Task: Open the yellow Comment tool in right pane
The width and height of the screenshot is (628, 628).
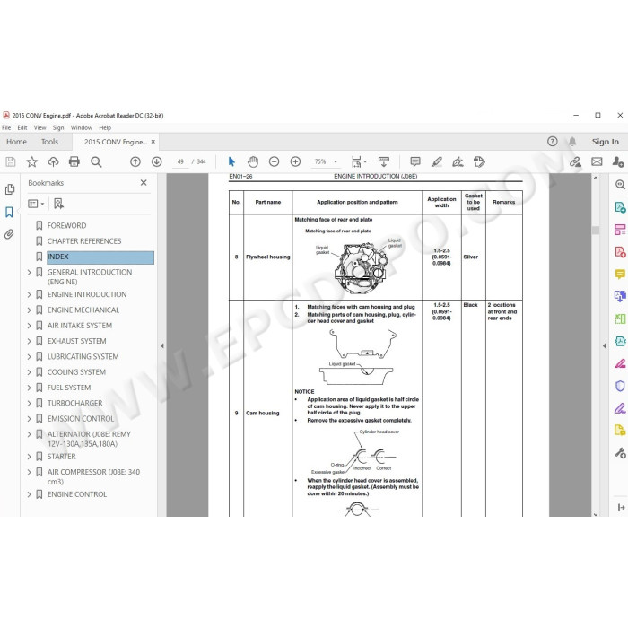Action: pos(620,274)
